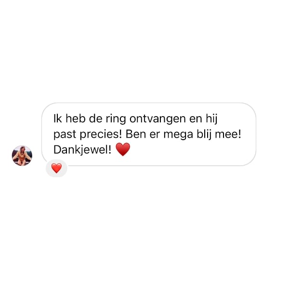
Task: Click the word "ring" in the message
Action: [116, 119]
